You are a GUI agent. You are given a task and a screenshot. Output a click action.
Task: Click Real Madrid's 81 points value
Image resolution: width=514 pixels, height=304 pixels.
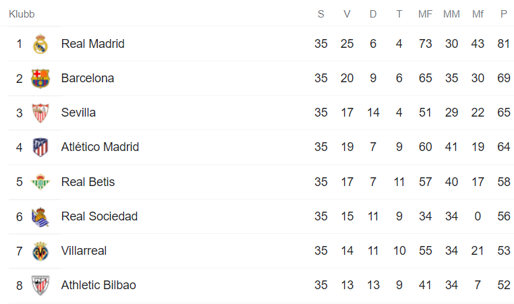click(x=503, y=44)
